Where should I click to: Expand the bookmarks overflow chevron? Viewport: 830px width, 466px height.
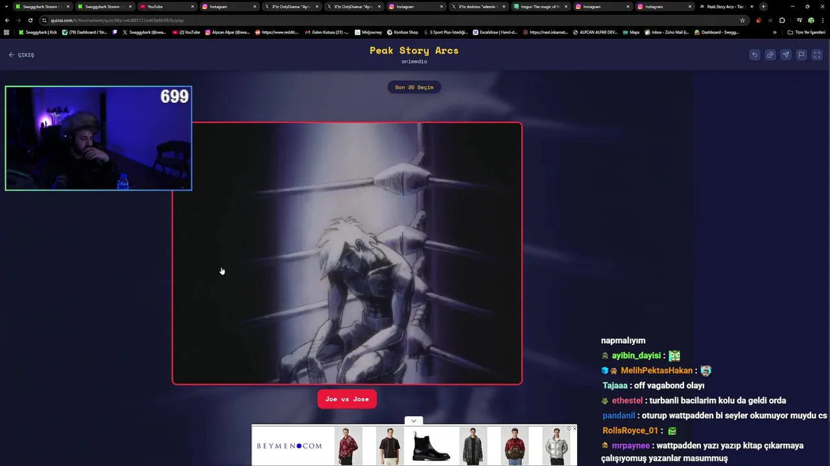[774, 32]
